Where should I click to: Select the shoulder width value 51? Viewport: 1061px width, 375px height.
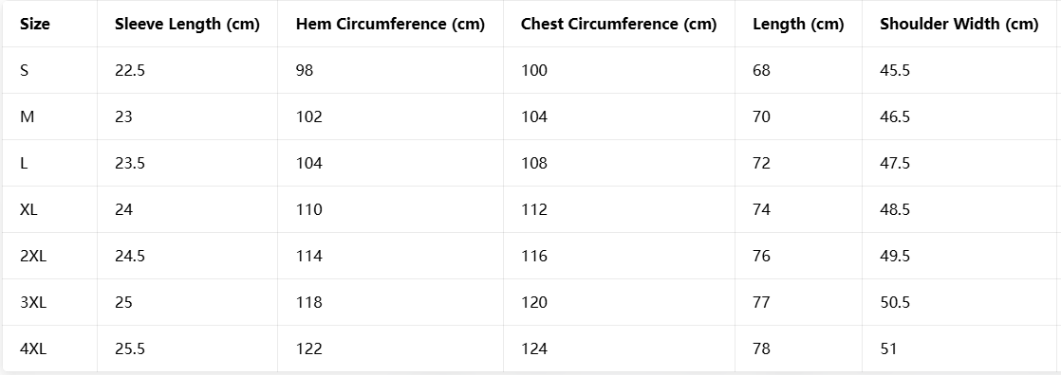coord(888,349)
